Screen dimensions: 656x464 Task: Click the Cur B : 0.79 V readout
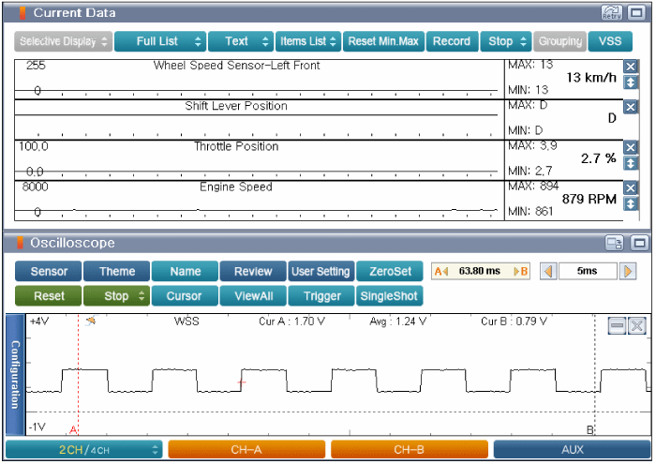514,322
